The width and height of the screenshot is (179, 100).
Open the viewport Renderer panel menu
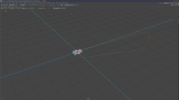point(16,7)
